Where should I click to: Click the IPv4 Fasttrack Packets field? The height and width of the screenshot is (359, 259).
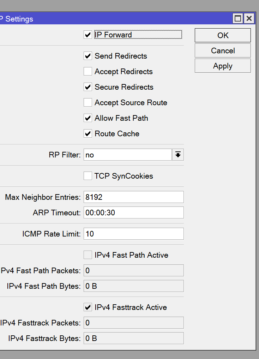coord(133,323)
